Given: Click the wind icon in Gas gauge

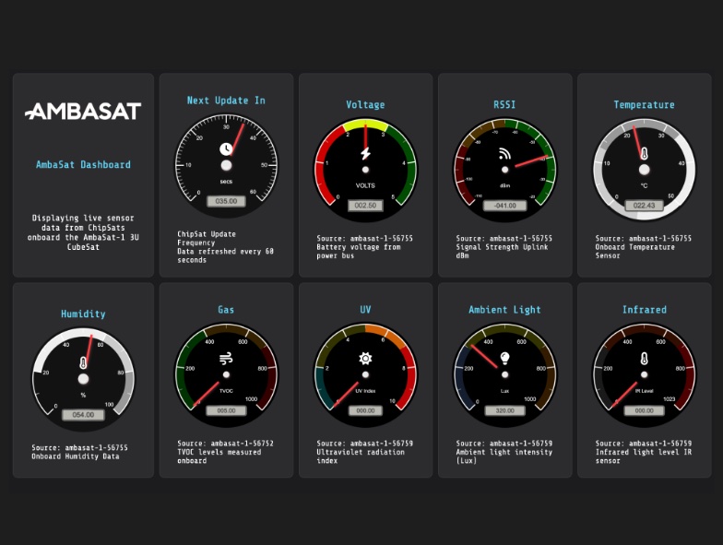Looking at the screenshot, I should (226, 359).
